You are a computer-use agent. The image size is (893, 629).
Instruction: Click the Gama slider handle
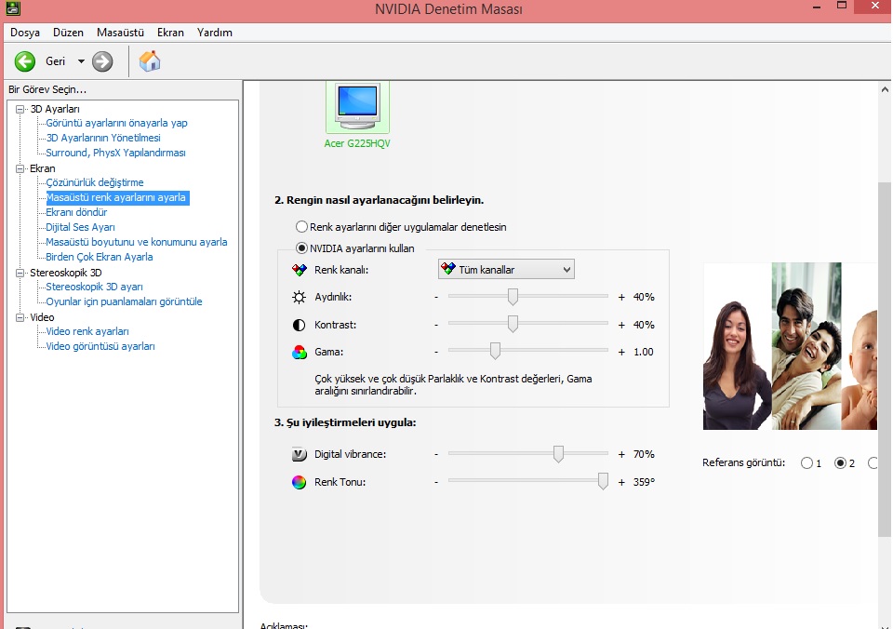(495, 351)
